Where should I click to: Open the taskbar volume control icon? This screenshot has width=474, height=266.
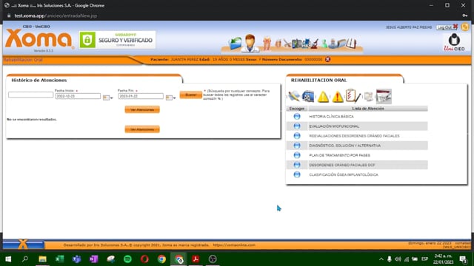click(x=398, y=259)
